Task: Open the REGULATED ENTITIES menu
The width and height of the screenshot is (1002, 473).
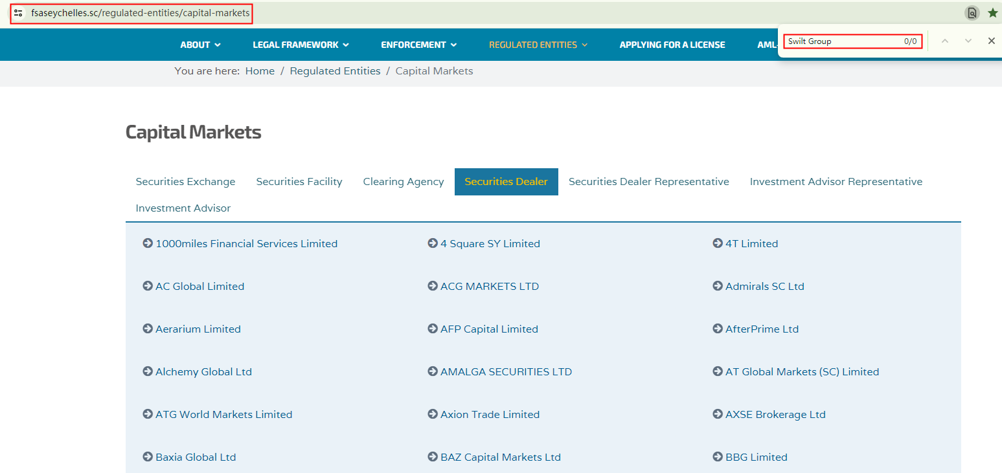Action: [x=538, y=45]
